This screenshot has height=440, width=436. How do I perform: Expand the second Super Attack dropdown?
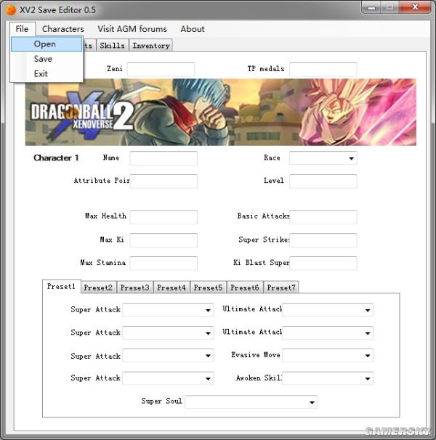click(168, 333)
